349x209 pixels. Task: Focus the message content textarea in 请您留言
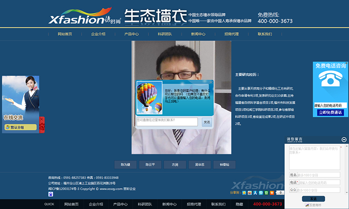pos(314,158)
